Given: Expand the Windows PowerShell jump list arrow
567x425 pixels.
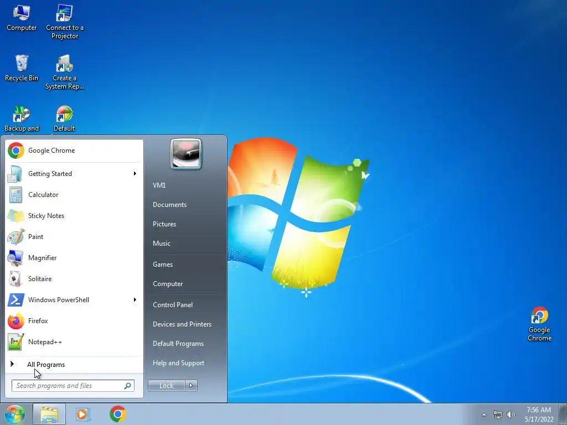Looking at the screenshot, I should click(x=135, y=299).
